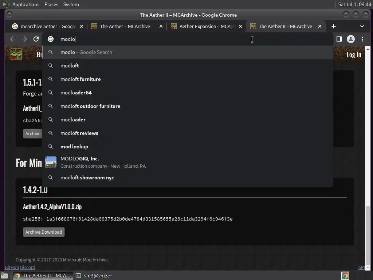Open Chrome side panel icon
This screenshot has height=280, width=373.
339,39
